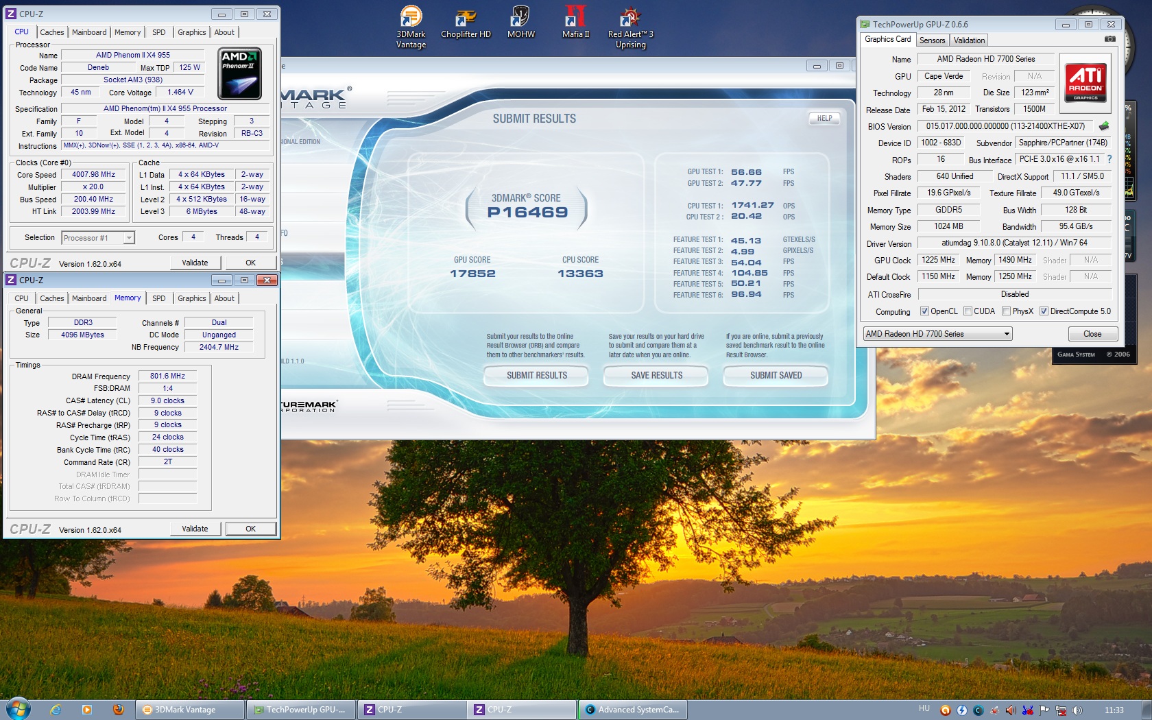Viewport: 1152px width, 720px height.
Task: Click the taskbar clock showing 11:33
Action: point(1114,710)
